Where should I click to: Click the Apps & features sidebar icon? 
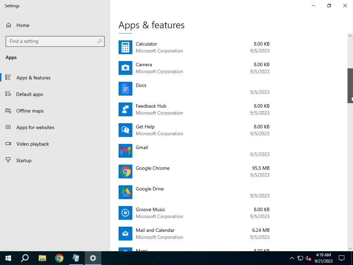(x=8, y=78)
